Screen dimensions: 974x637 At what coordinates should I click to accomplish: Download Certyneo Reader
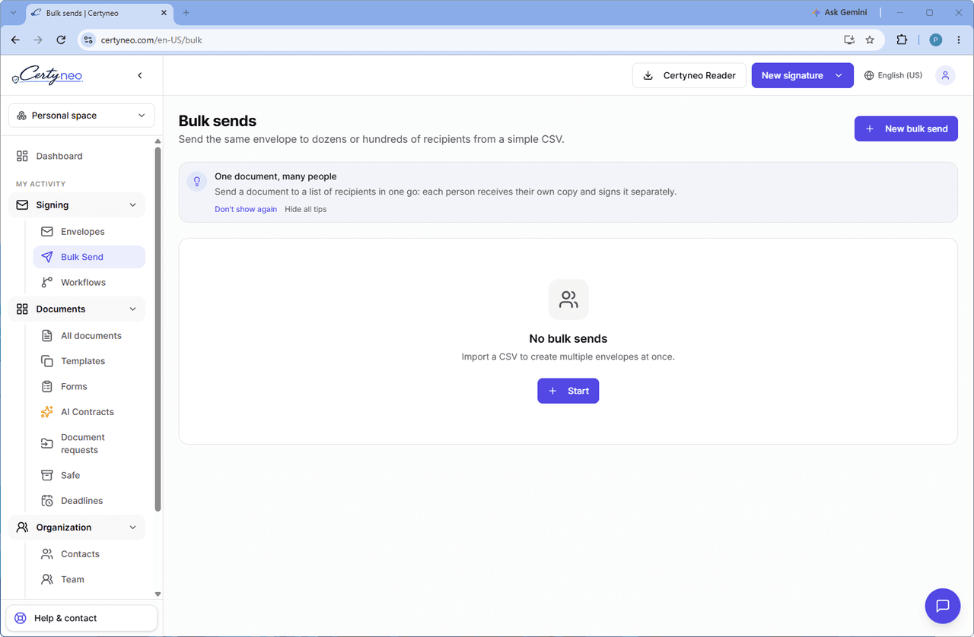[x=689, y=75]
